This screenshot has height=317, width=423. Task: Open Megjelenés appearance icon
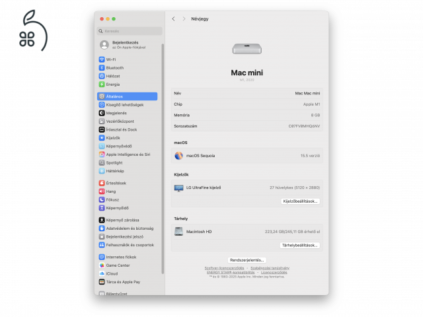click(x=102, y=113)
